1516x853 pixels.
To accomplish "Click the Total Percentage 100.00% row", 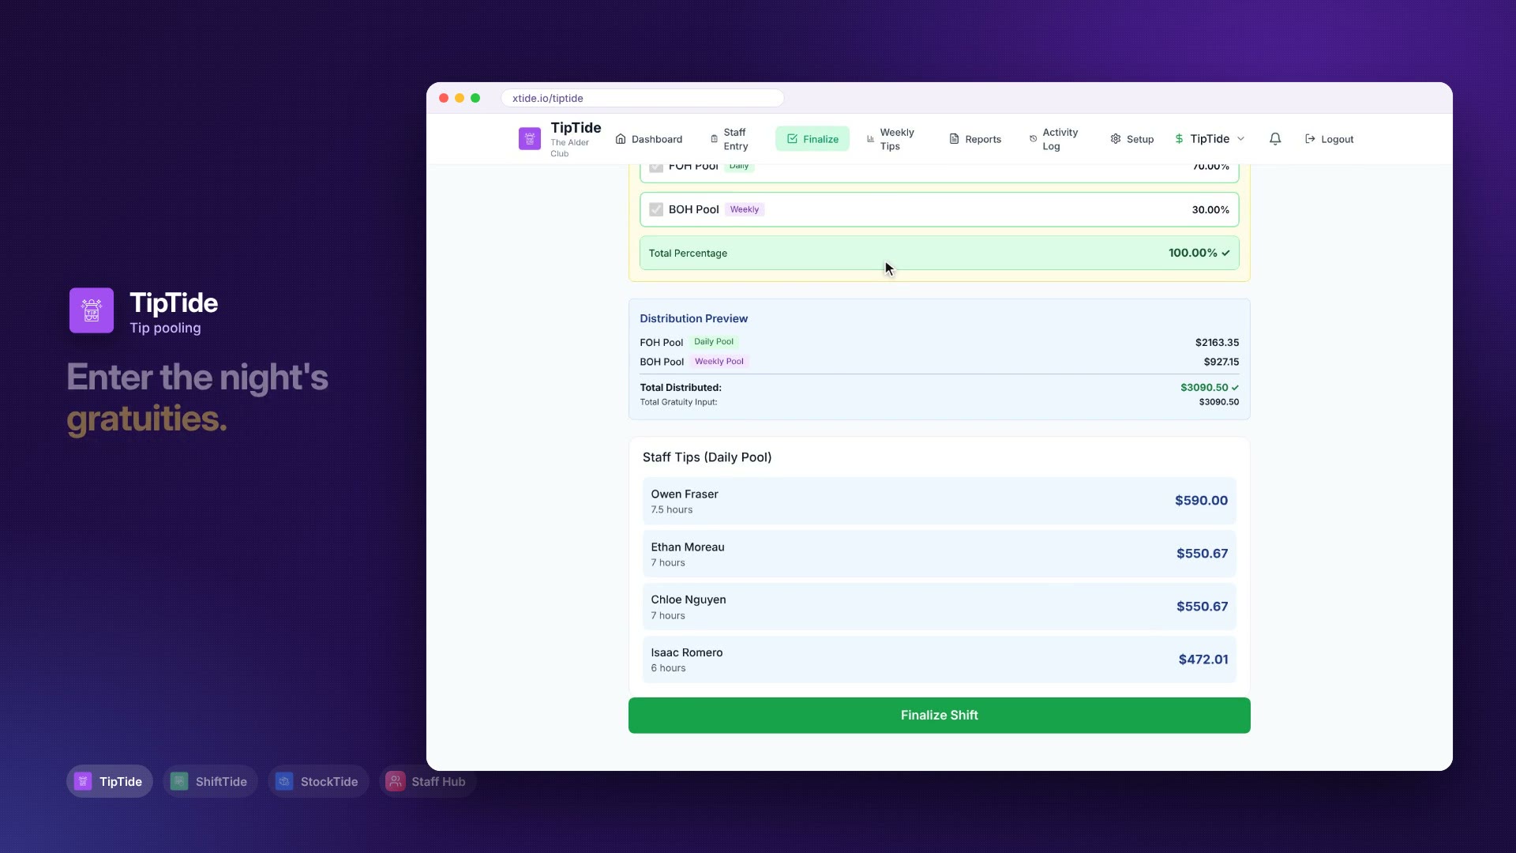I will [940, 253].
